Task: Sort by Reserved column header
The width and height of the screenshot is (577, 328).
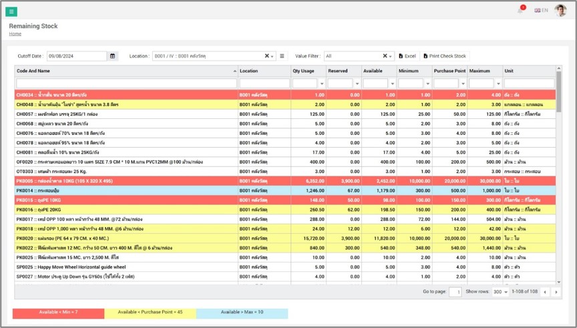Action: 344,71
